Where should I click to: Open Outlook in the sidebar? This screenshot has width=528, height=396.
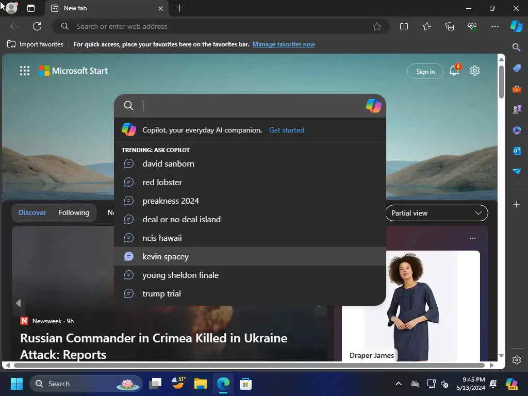[x=517, y=151]
